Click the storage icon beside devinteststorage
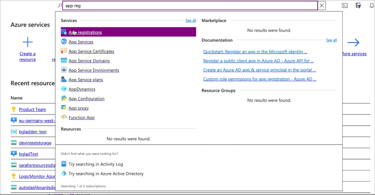 coord(14,142)
